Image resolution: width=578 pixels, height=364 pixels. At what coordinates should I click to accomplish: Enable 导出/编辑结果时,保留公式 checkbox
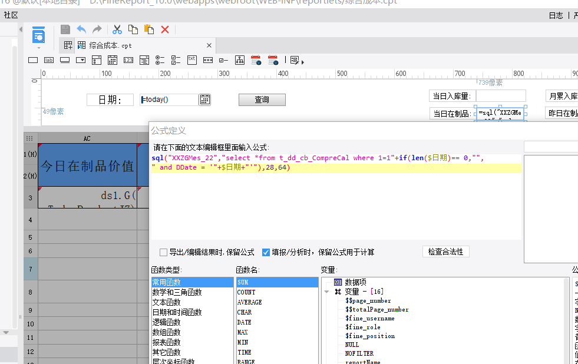pos(163,252)
